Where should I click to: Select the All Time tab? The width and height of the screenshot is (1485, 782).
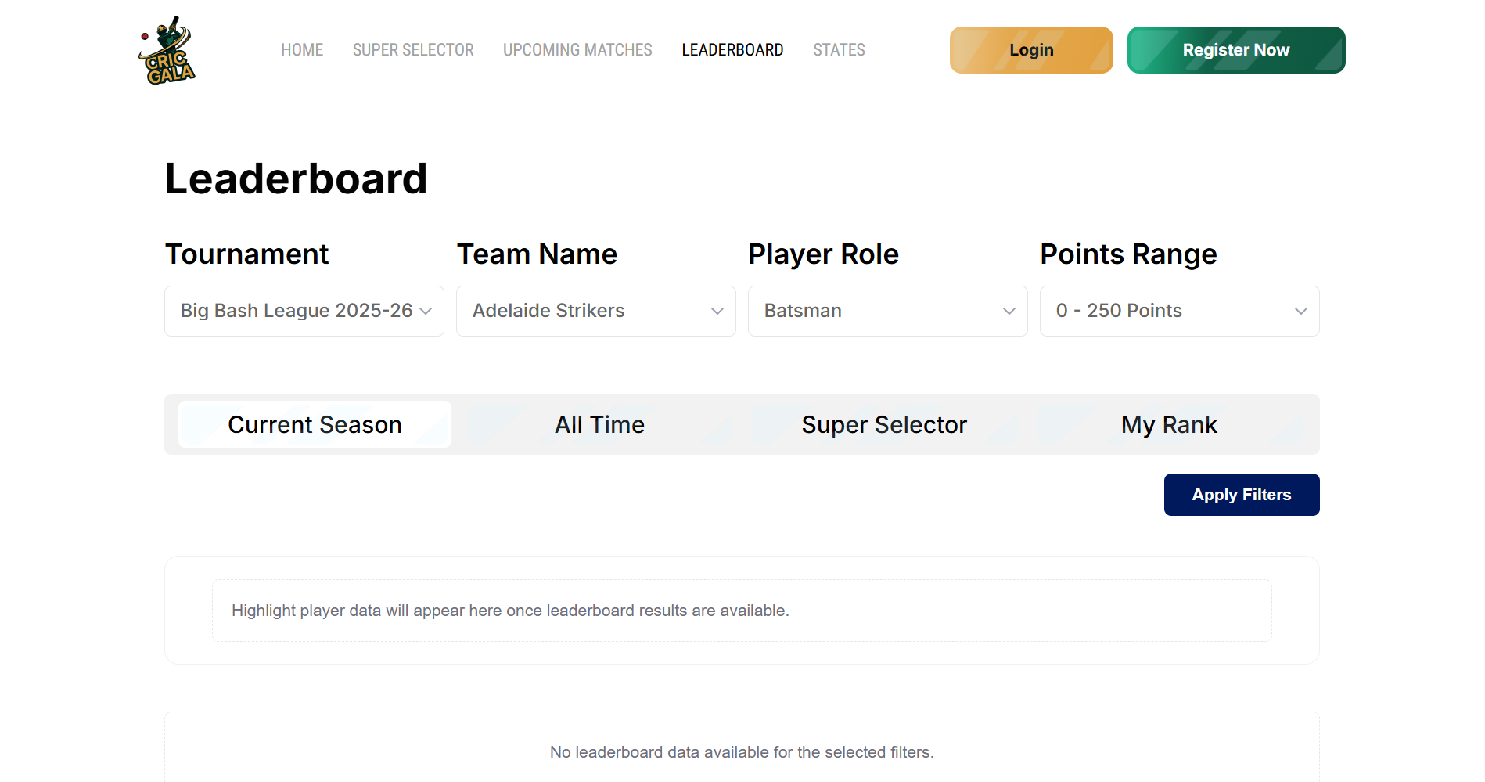[599, 424]
